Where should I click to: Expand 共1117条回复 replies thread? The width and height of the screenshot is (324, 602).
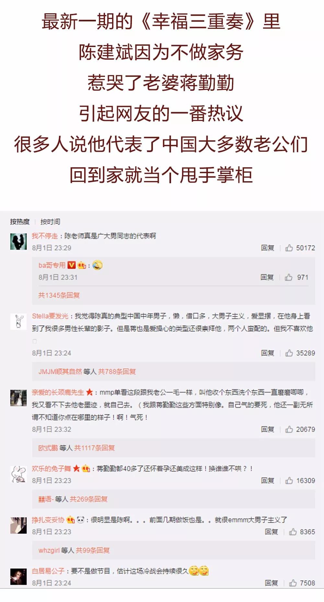(x=95, y=448)
